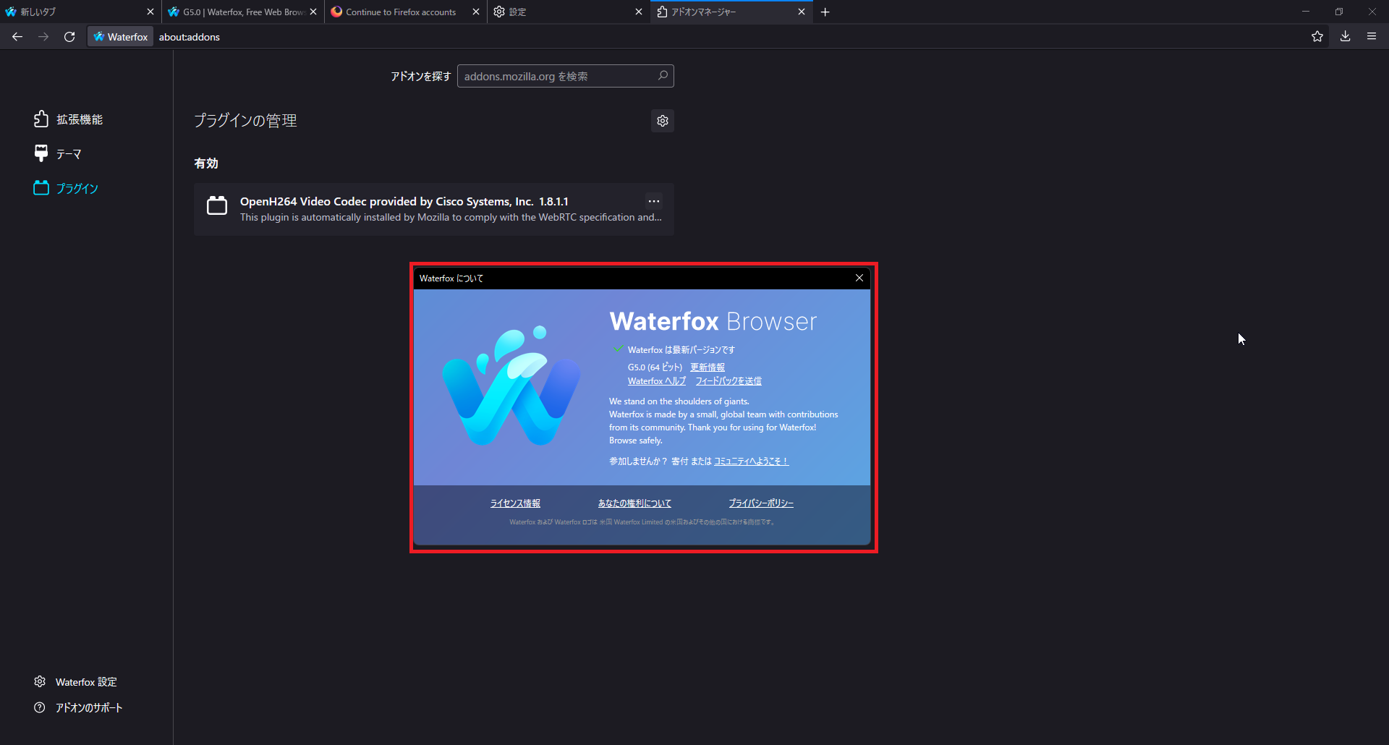Open the downloads panel

1345,37
